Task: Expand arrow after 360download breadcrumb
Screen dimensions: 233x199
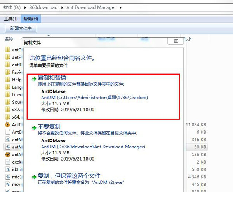Action: pyautogui.click(x=62, y=8)
